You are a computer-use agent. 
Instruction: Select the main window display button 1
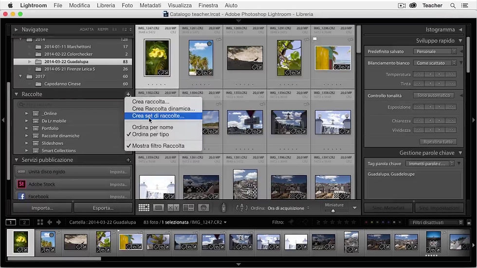pyautogui.click(x=11, y=222)
